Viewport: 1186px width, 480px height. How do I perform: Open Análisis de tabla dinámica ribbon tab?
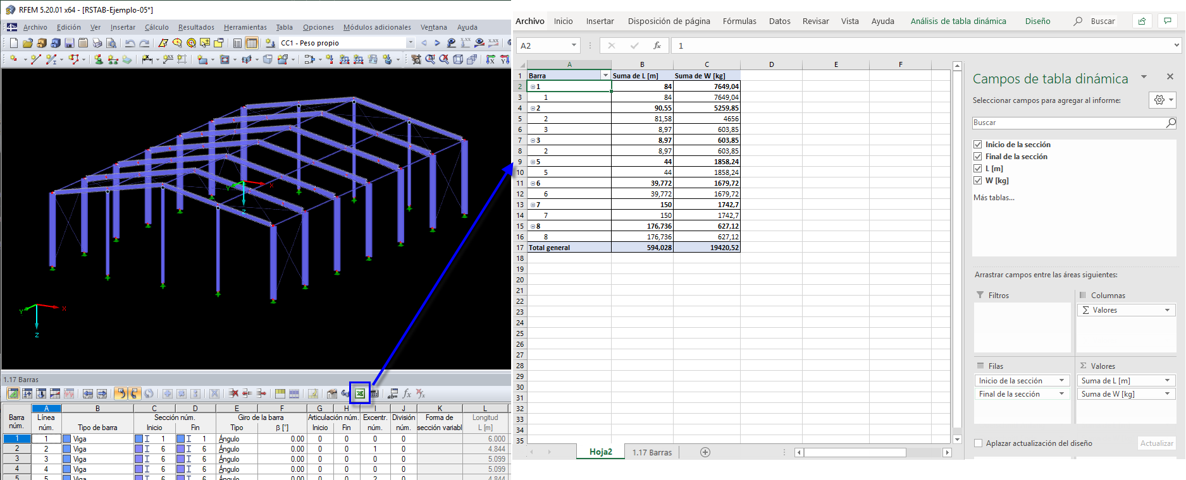pyautogui.click(x=958, y=21)
